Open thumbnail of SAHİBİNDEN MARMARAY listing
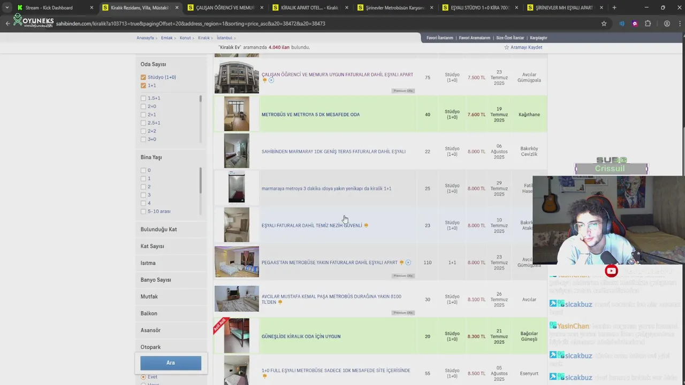 click(237, 151)
